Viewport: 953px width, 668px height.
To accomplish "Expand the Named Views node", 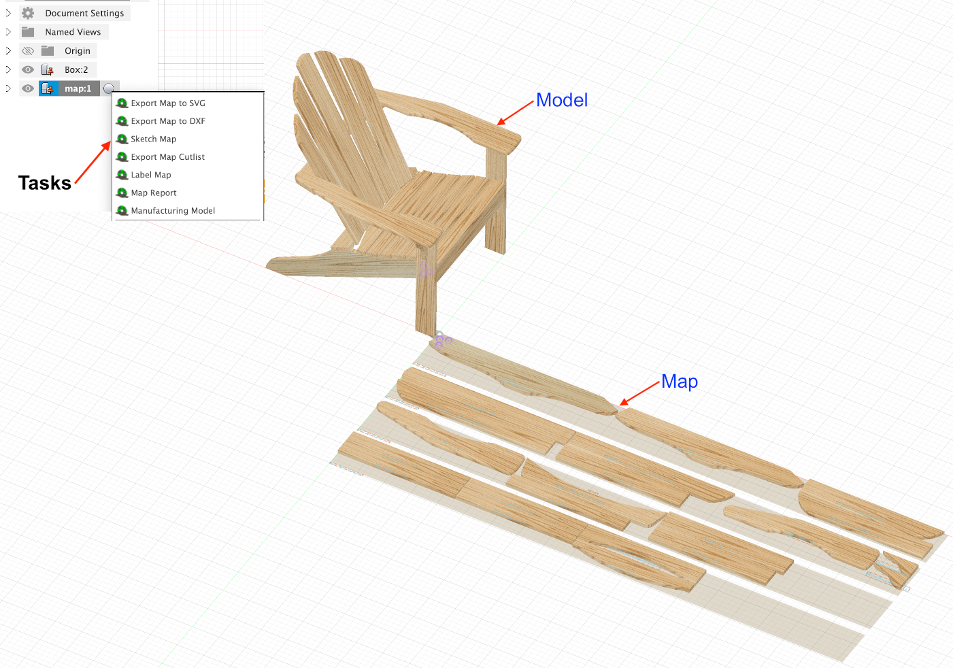I will (8, 32).
